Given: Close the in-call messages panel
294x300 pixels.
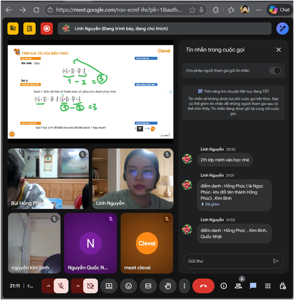Looking at the screenshot, I should click(x=278, y=50).
